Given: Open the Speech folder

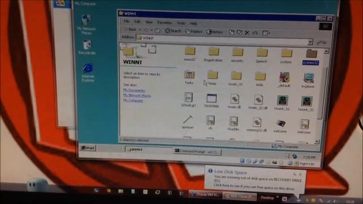Looking at the screenshot, I should [x=261, y=56].
